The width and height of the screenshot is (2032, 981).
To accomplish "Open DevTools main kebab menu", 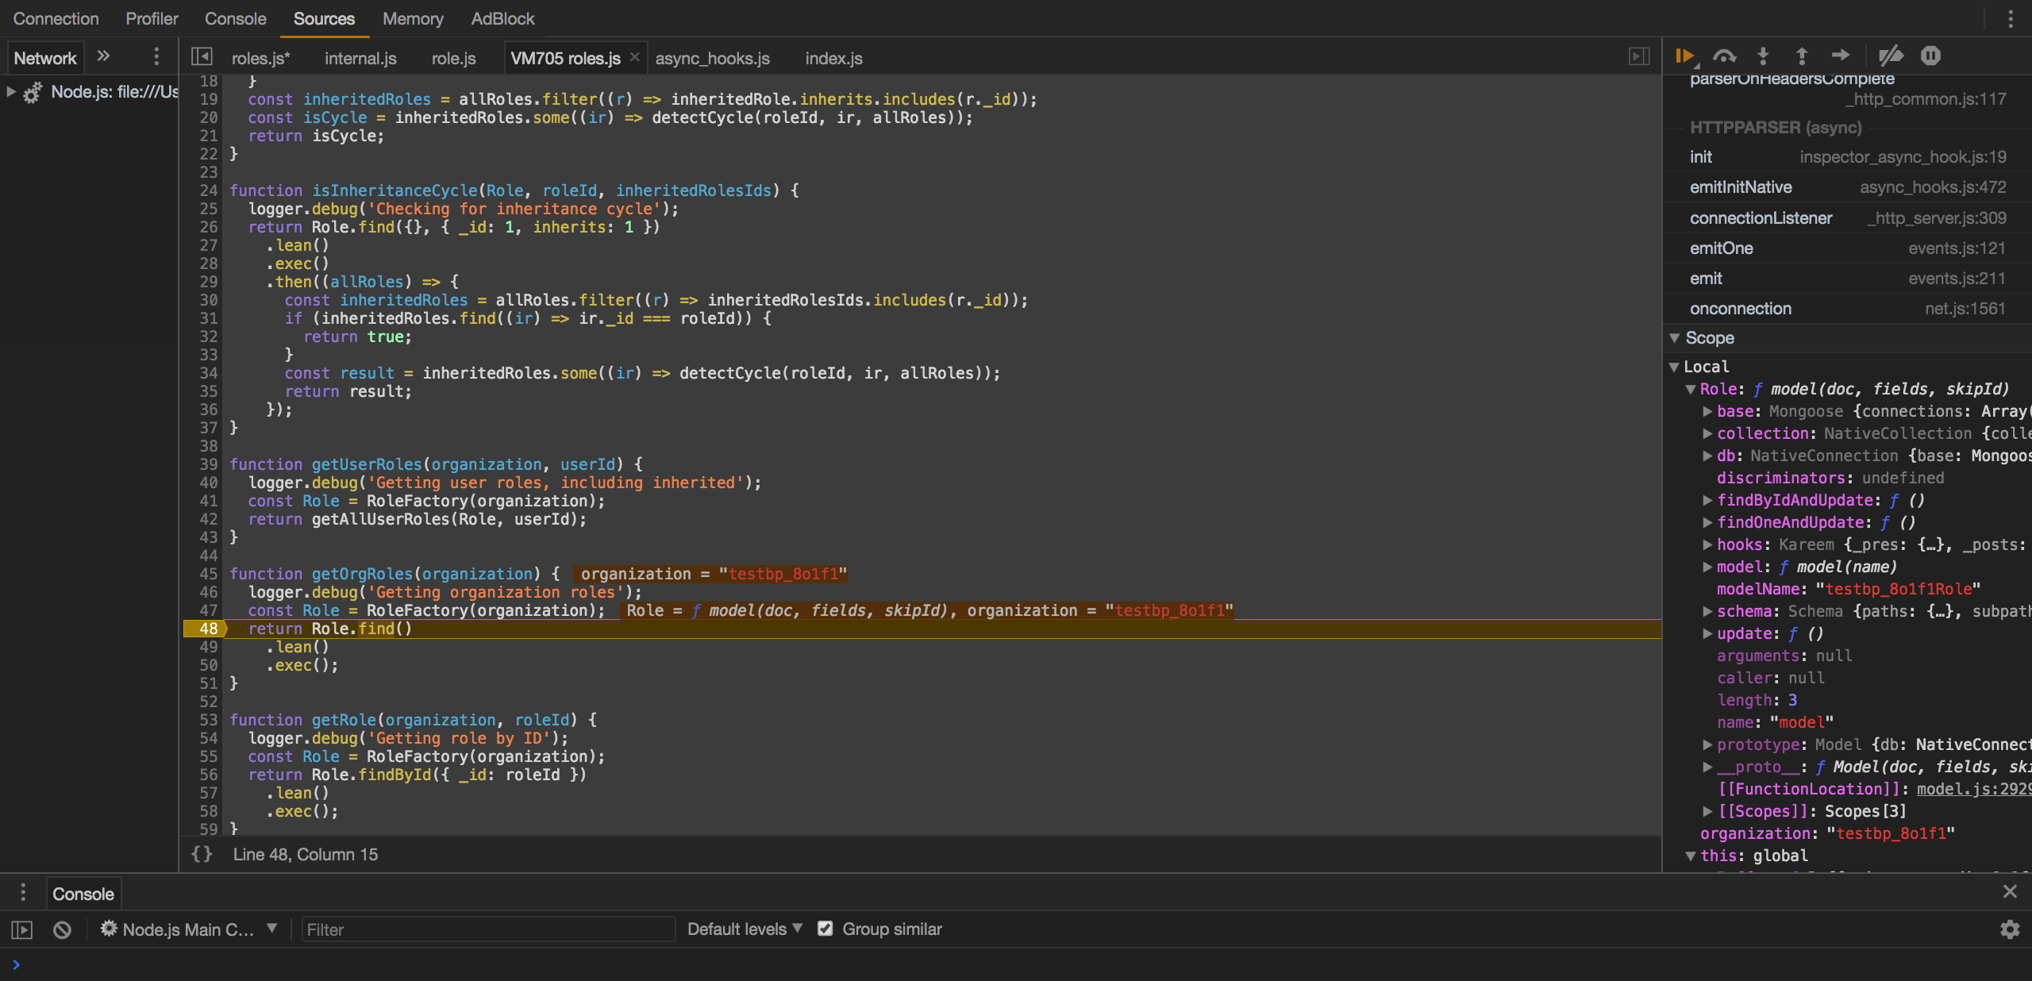I will click(2011, 18).
